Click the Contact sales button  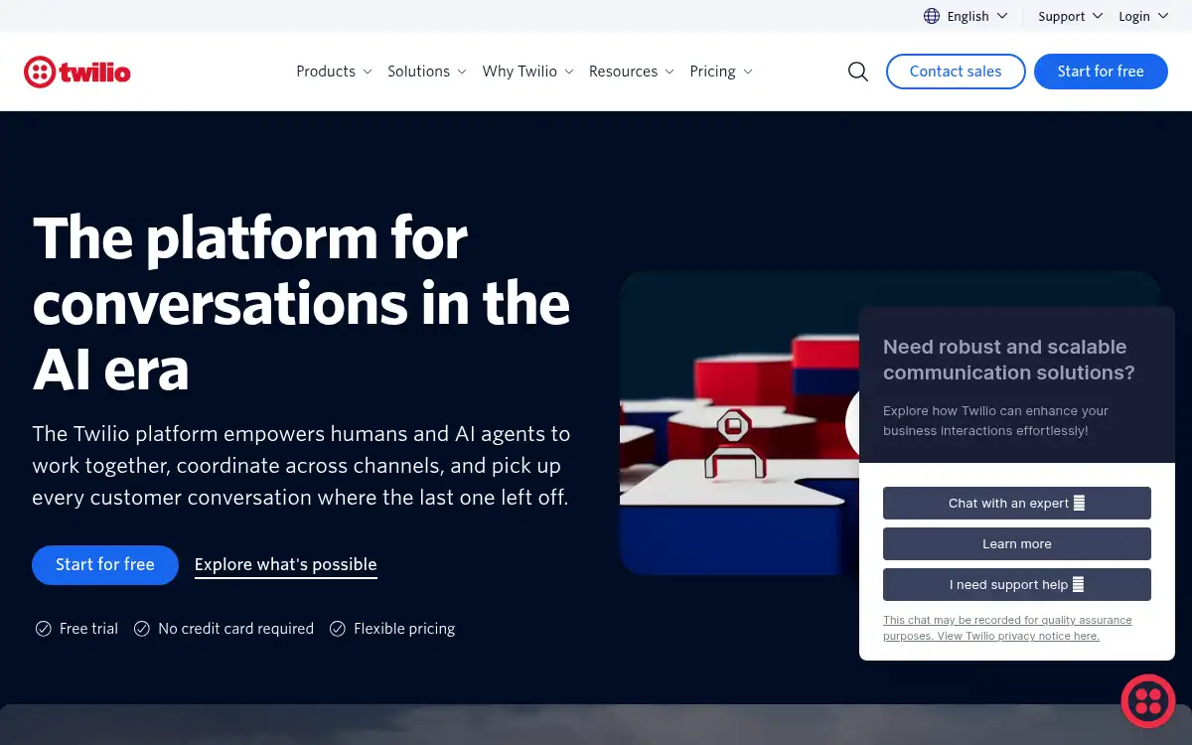pos(956,72)
